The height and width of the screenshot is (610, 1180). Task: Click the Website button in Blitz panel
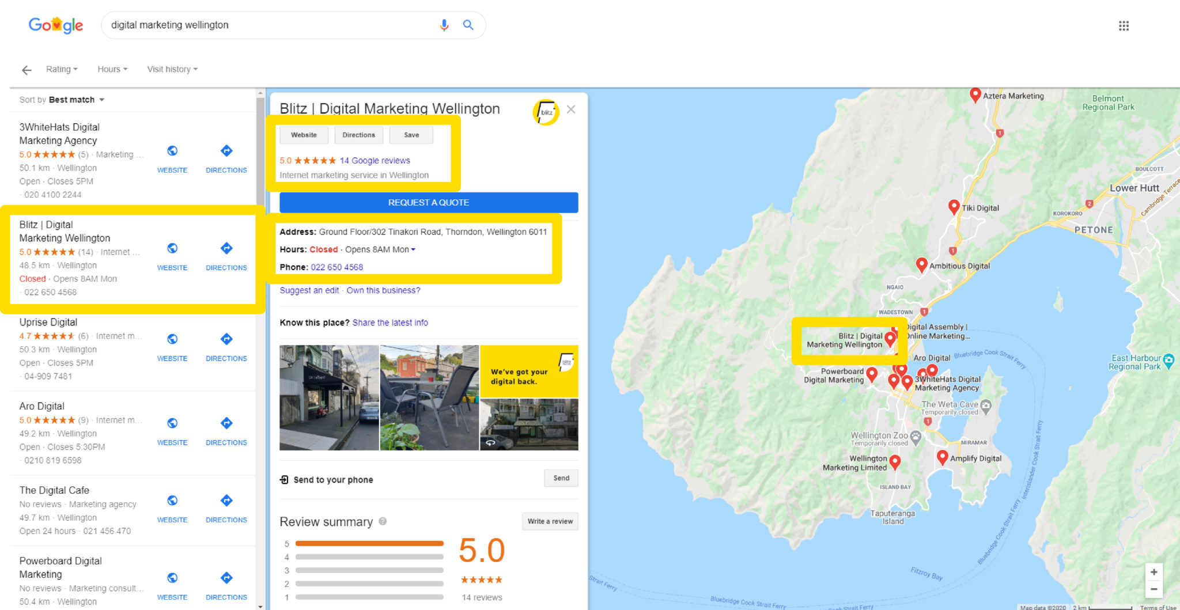[x=304, y=135]
